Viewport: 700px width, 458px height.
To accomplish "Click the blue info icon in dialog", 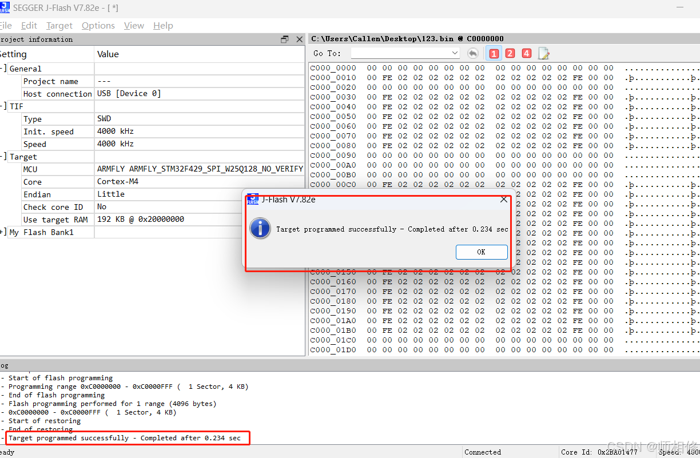I will click(x=260, y=229).
